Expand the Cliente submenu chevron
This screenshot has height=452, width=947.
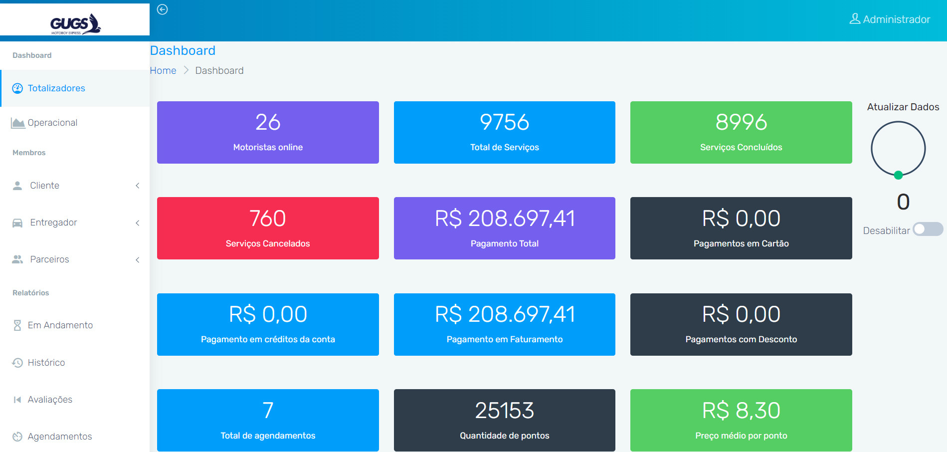(x=138, y=186)
